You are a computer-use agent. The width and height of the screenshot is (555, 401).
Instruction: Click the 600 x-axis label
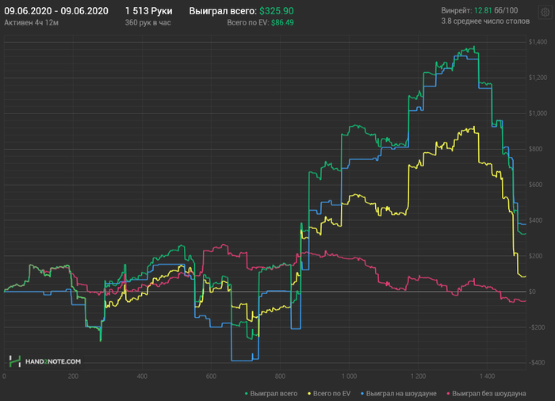click(x=211, y=376)
